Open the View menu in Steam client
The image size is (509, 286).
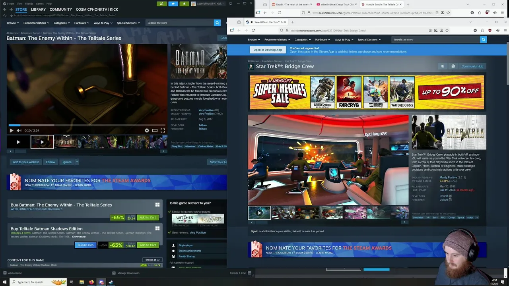[x=19, y=4]
